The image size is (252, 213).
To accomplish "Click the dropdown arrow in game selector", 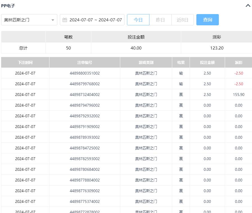I will click(x=53, y=20).
